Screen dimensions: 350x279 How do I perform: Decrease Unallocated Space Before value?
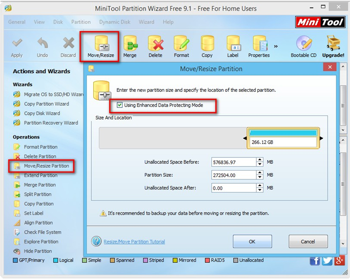[x=260, y=164]
